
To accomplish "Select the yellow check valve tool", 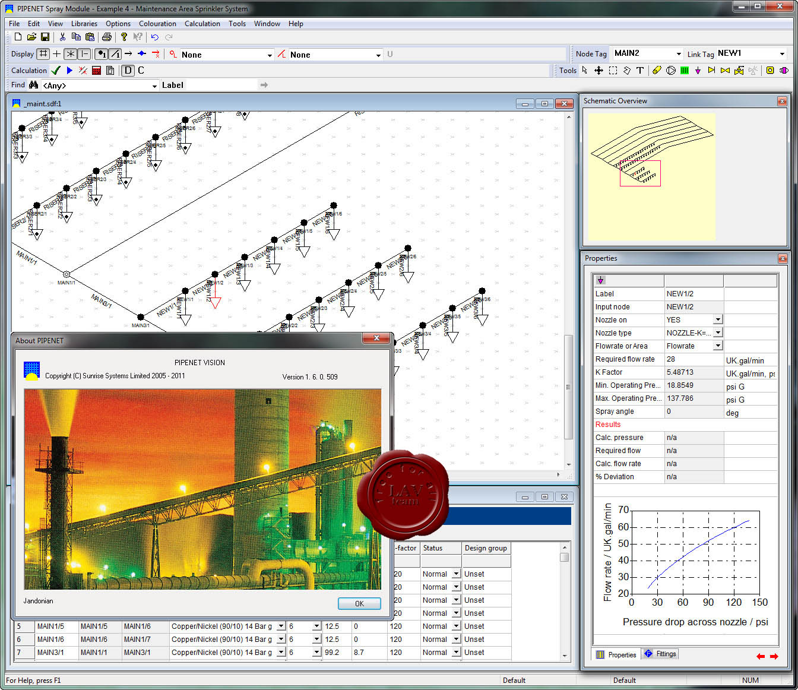I will [711, 70].
